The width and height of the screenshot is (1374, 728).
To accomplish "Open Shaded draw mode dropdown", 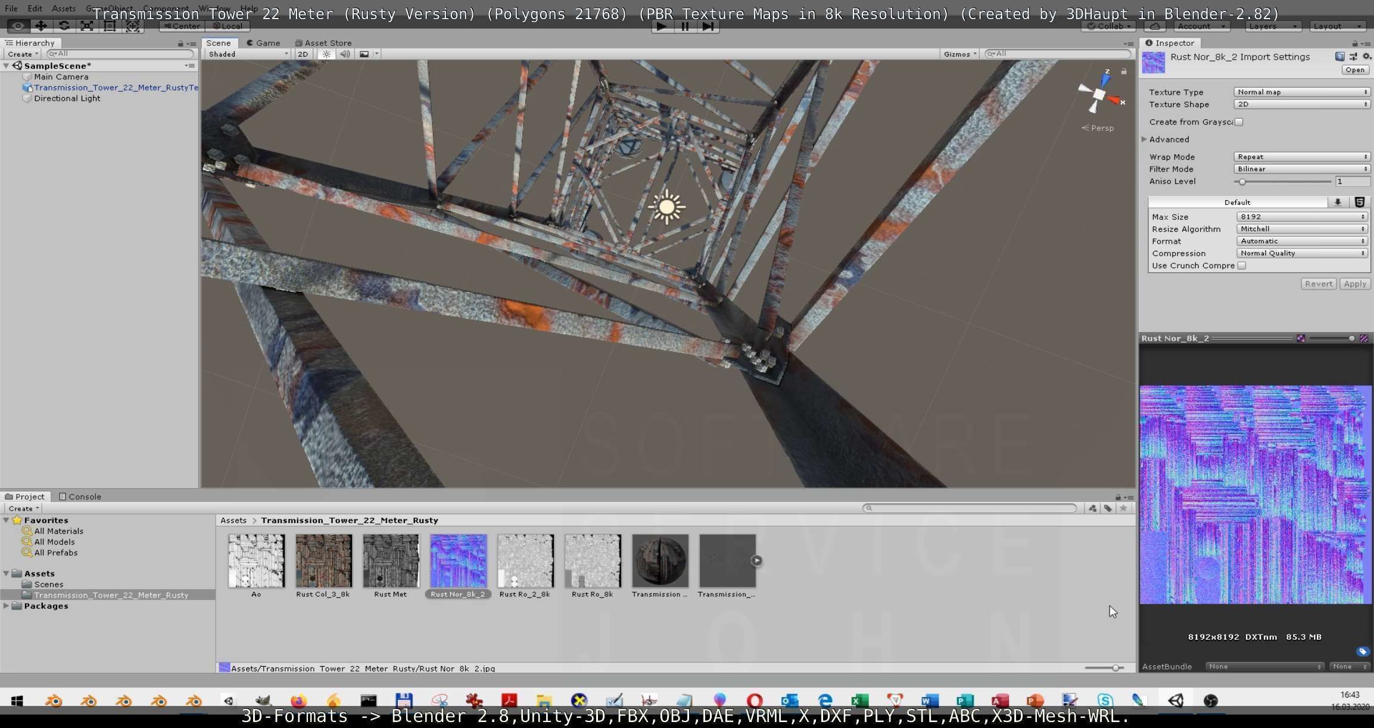I will [x=248, y=54].
